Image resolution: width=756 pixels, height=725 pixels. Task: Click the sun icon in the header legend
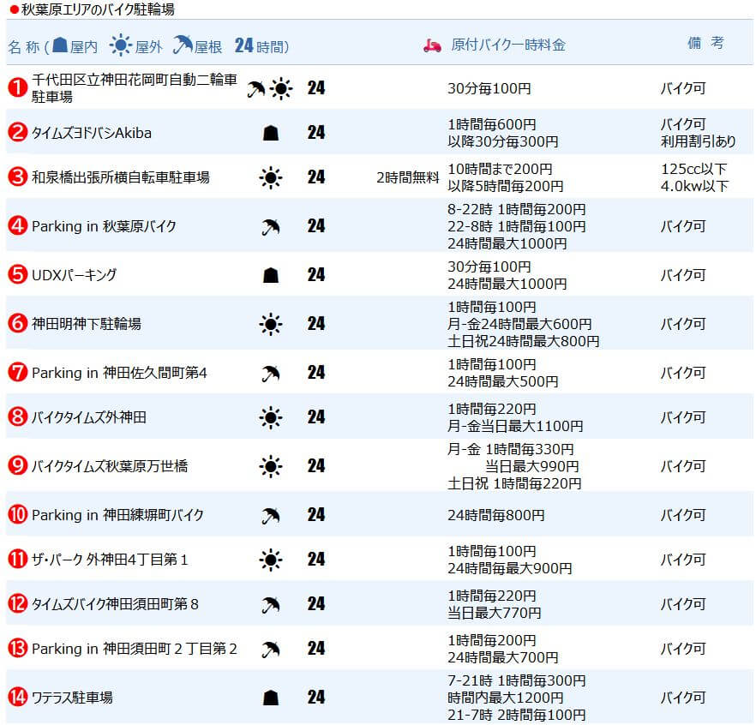tap(121, 45)
